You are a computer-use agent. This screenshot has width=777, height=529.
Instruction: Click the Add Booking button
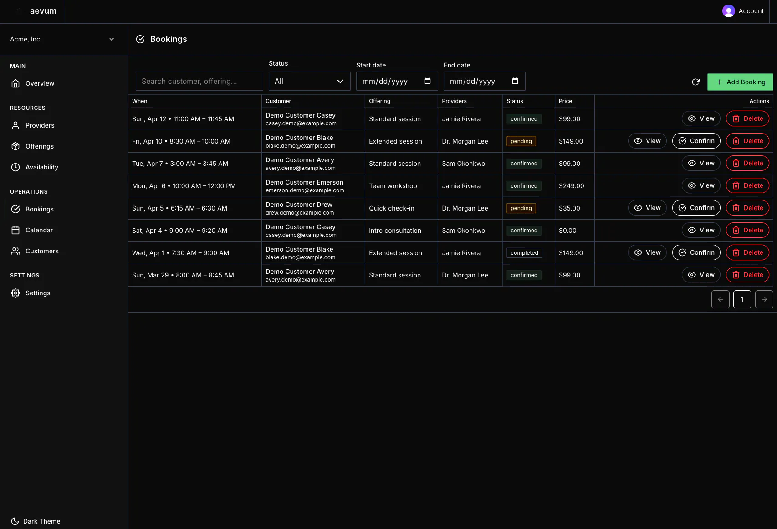coord(740,82)
